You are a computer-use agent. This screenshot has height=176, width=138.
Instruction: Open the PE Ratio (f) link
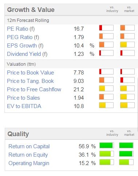pyautogui.click(x=21, y=29)
